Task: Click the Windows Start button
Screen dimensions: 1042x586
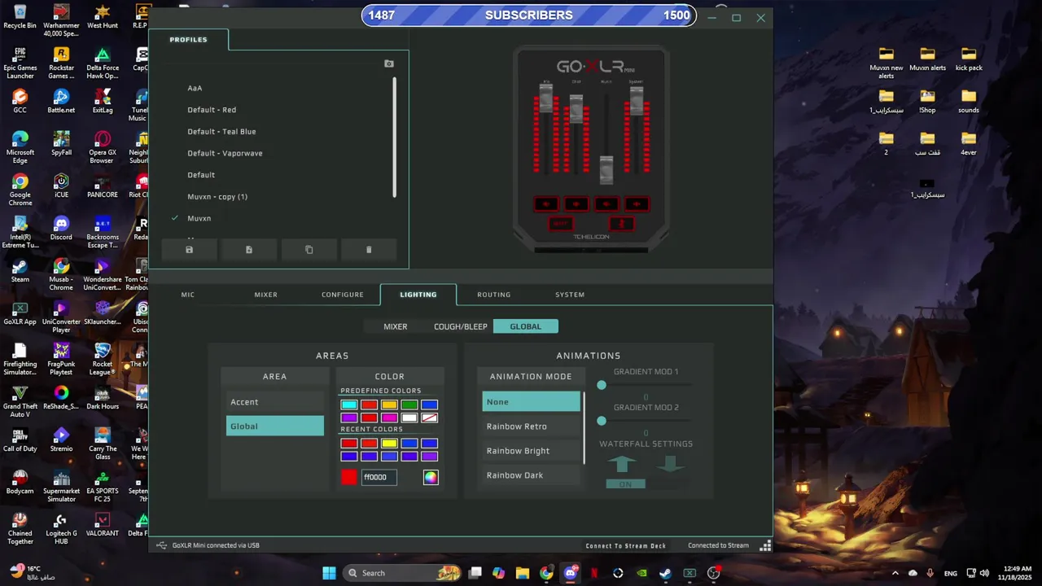Action: click(329, 573)
